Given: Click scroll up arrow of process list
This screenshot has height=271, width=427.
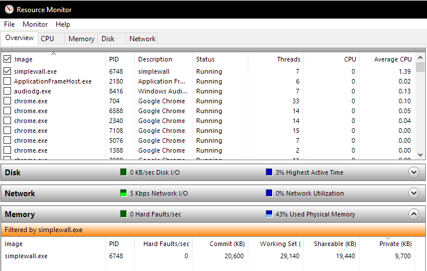Looking at the screenshot, I should (x=420, y=57).
